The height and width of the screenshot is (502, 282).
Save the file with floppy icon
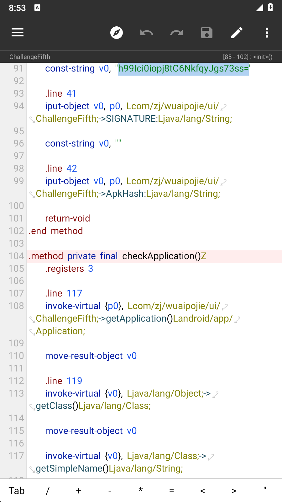pyautogui.click(x=207, y=33)
